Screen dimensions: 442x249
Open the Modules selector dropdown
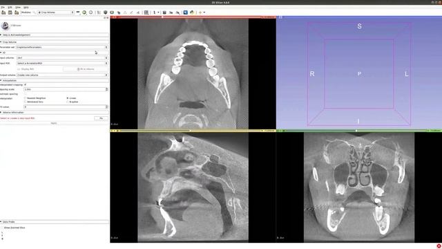56,12
